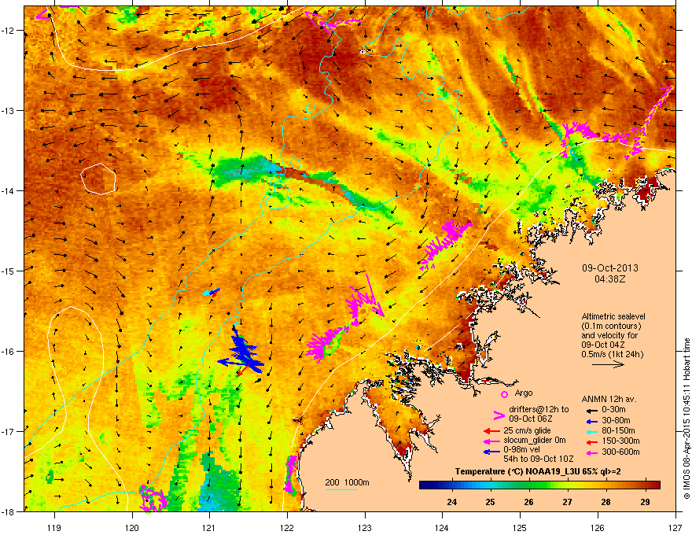This screenshot has height=535, width=692.
Task: Click the dark red end of the temperature colorbar
Action: [x=655, y=485]
